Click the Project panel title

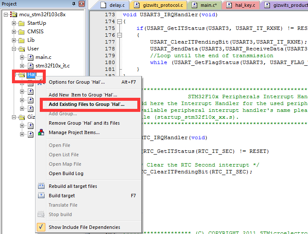click(9, 4)
